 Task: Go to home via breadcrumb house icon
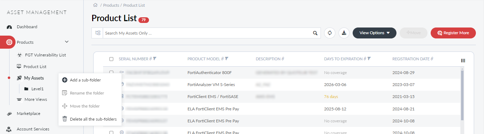click(95, 5)
